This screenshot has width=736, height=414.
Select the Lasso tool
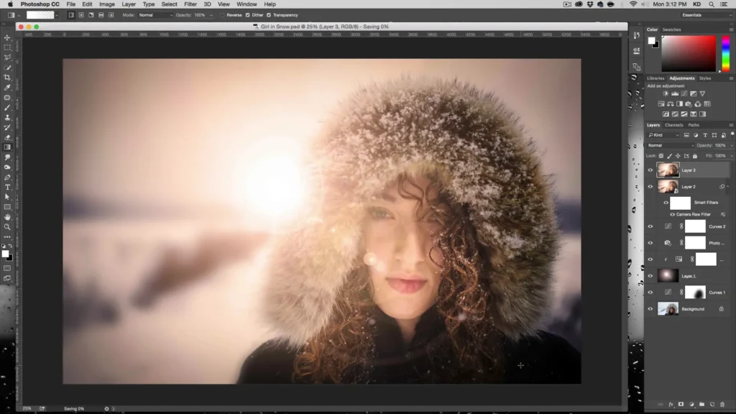tap(7, 57)
